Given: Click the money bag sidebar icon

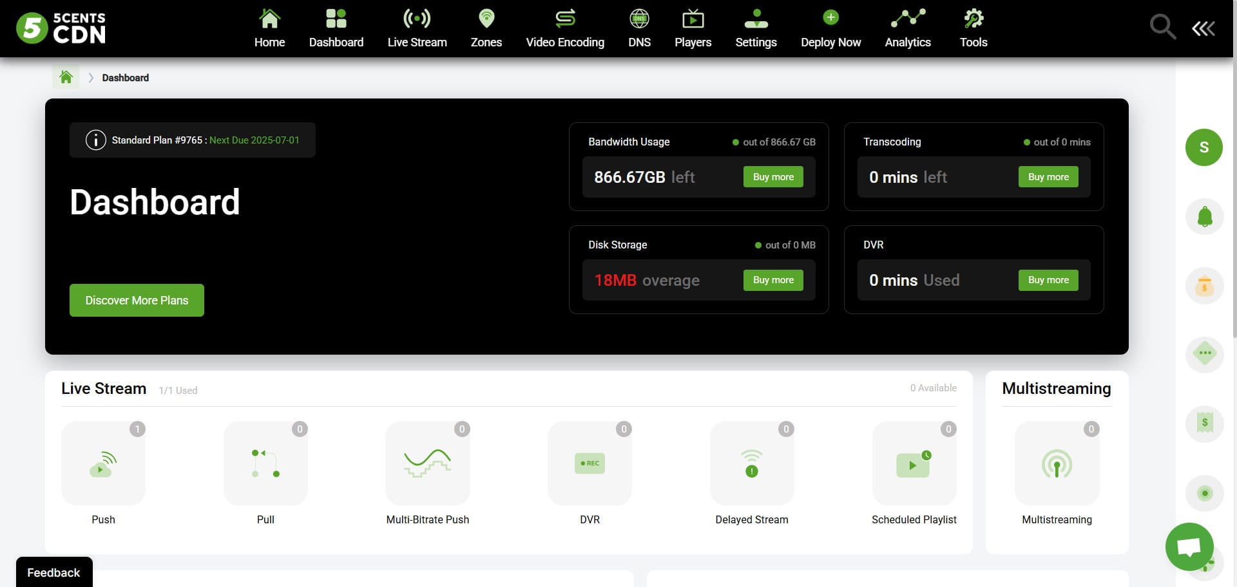Looking at the screenshot, I should 1204,286.
